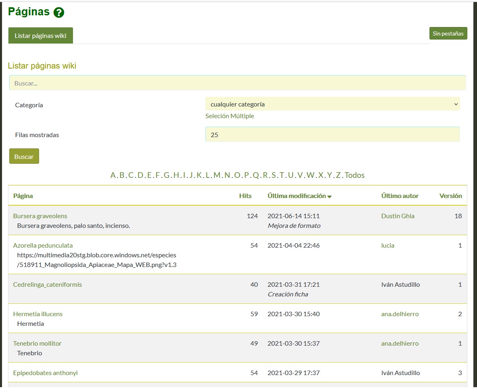Click the Sin pestañas button

(448, 33)
